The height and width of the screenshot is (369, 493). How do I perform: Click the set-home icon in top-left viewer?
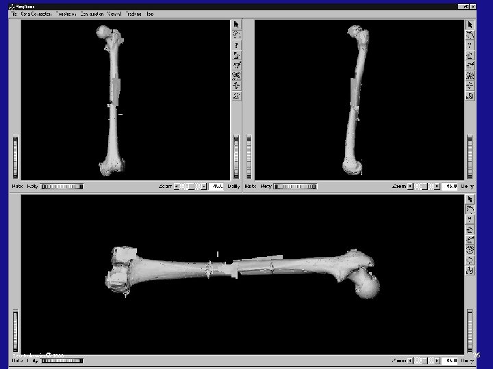236,66
